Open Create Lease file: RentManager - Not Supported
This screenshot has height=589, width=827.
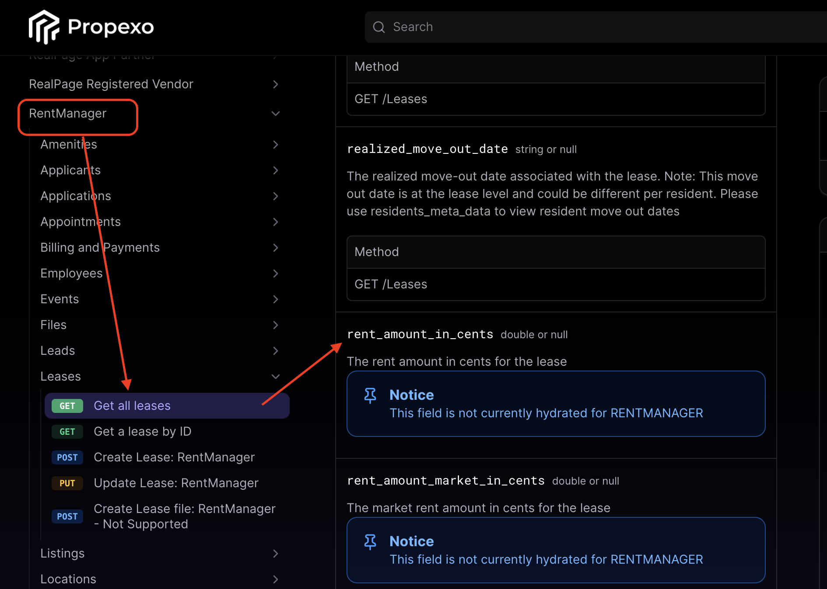coord(184,516)
